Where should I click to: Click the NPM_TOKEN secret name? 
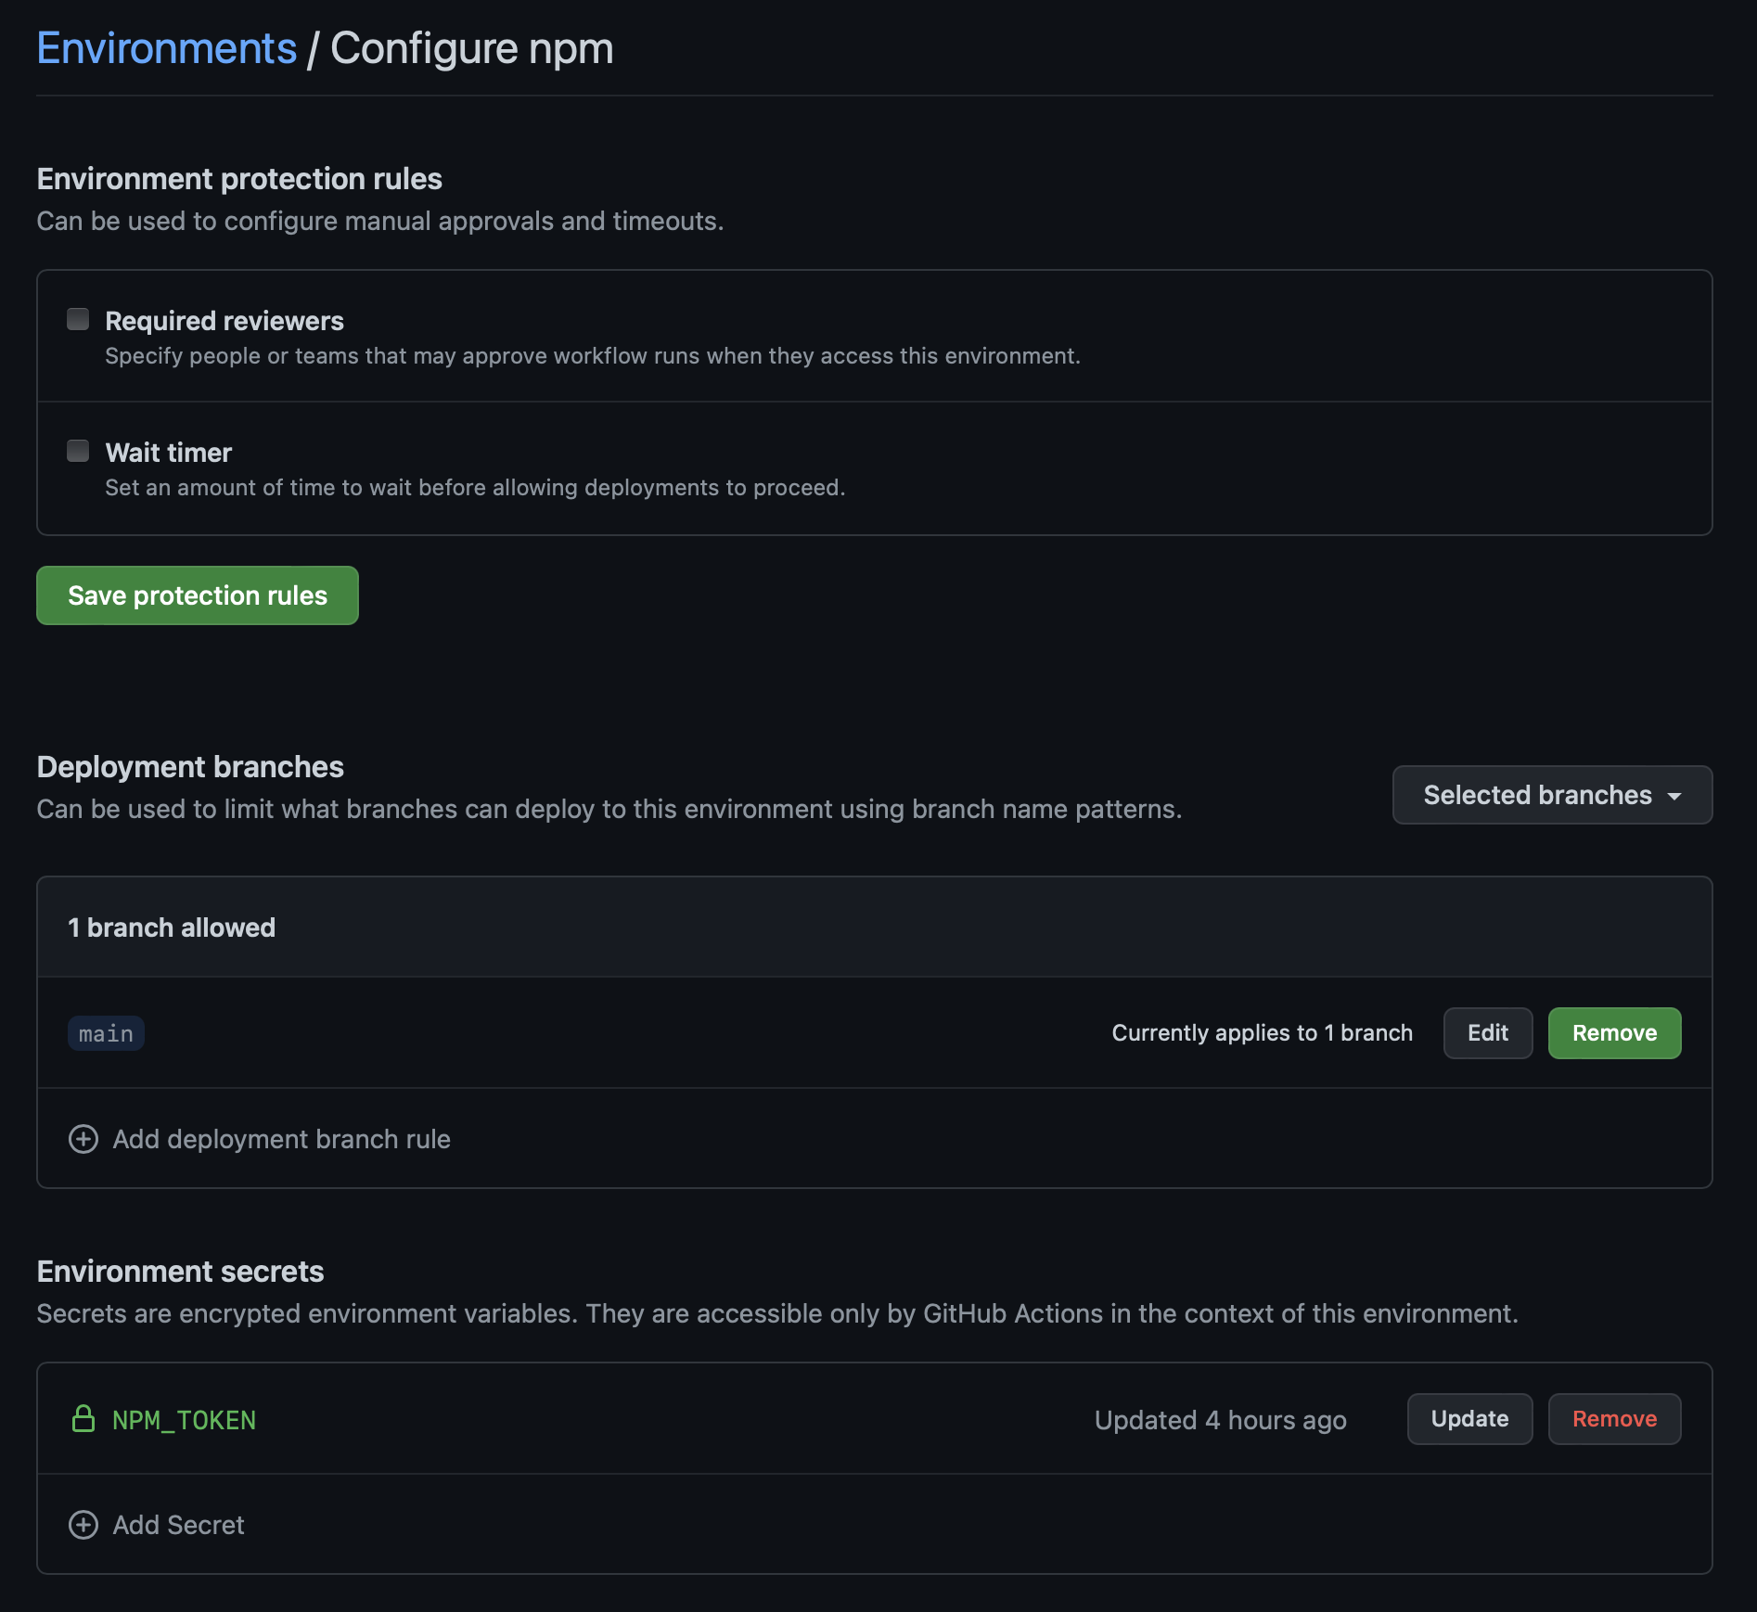184,1420
